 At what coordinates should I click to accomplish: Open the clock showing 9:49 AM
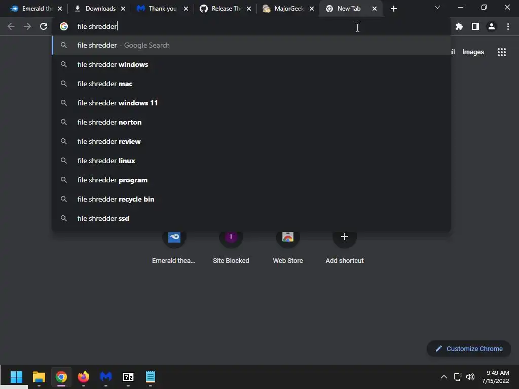coord(496,377)
